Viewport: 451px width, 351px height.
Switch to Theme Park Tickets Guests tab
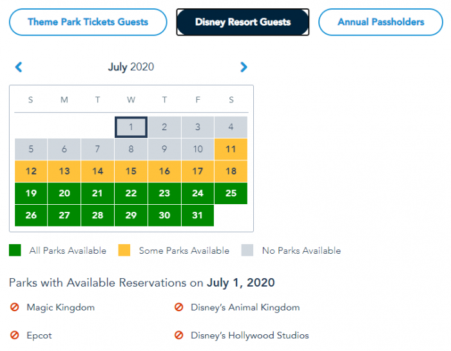coord(88,22)
